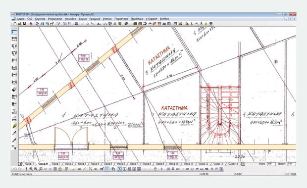
Task: Save the drawing with the floppy disk icon
Action: (24, 24)
